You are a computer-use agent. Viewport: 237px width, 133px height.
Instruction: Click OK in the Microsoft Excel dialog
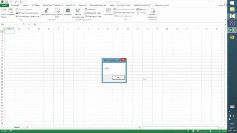[x=118, y=78]
